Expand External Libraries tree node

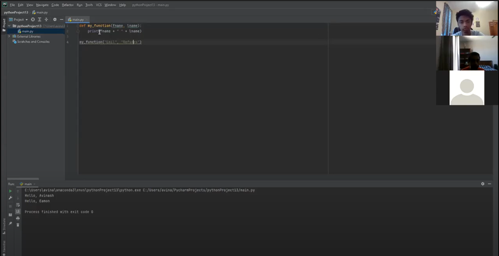click(9, 36)
